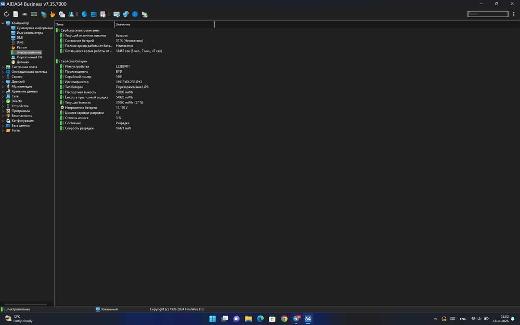Click the last toolbar icon with green circle
Image resolution: width=520 pixels, height=325 pixels.
[144, 14]
